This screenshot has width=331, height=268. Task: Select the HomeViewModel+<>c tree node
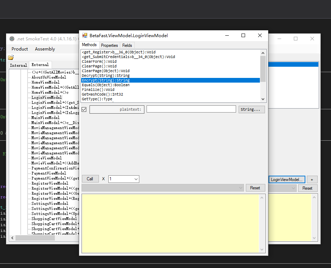50,92
